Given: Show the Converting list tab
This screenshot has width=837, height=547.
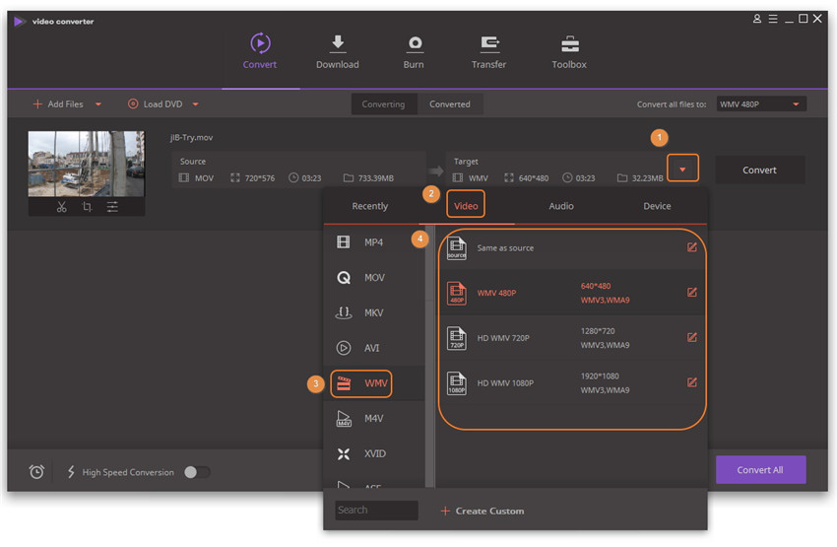Looking at the screenshot, I should tap(383, 104).
